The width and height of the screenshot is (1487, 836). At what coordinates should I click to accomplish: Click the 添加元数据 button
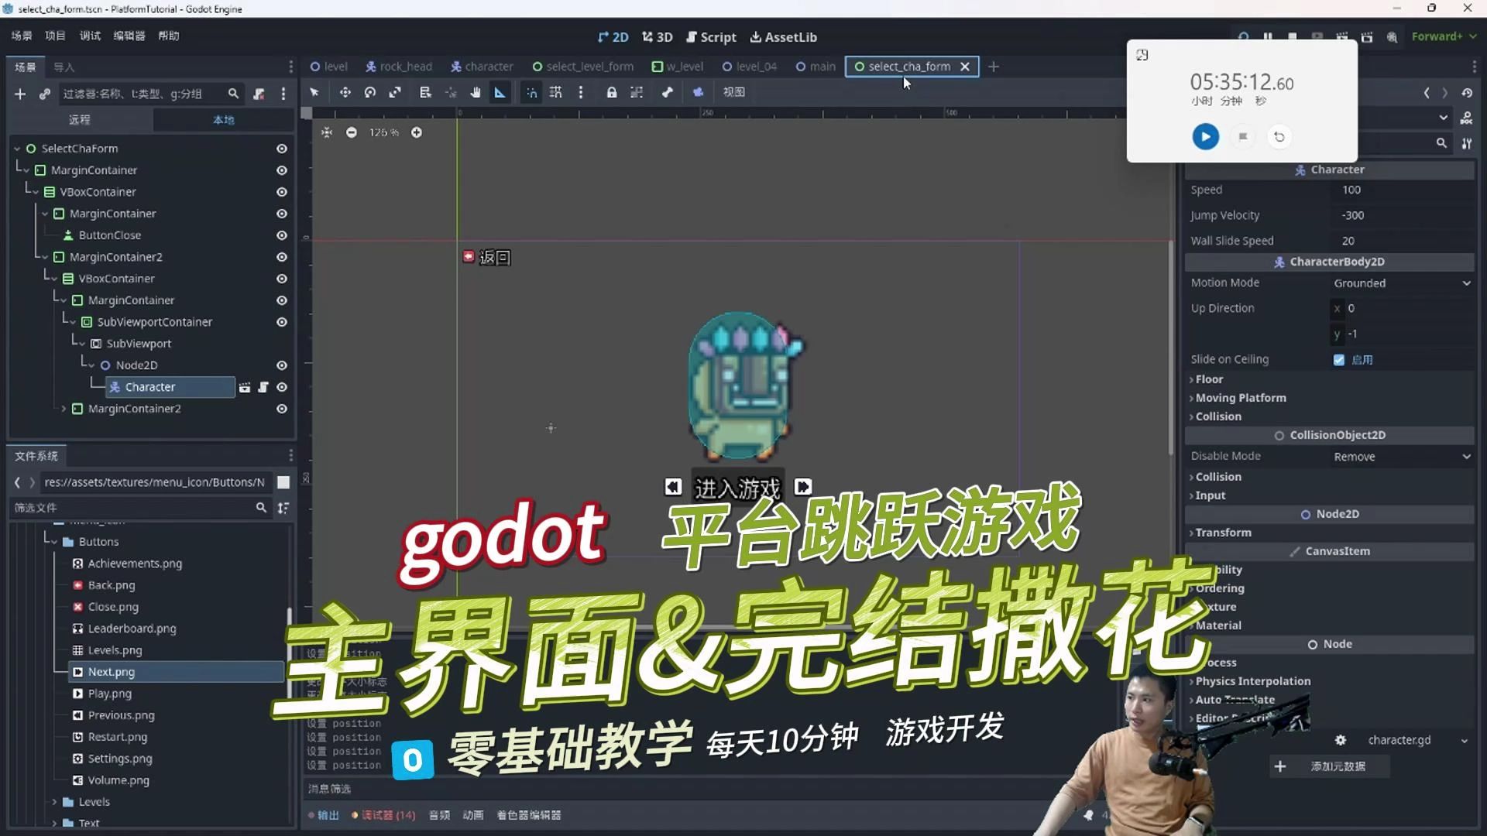(x=1329, y=766)
